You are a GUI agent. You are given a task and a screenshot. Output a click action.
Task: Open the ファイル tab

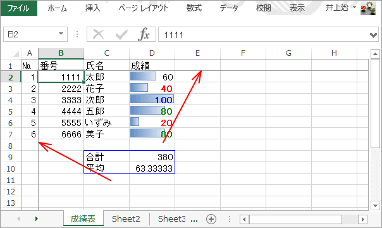click(x=18, y=8)
